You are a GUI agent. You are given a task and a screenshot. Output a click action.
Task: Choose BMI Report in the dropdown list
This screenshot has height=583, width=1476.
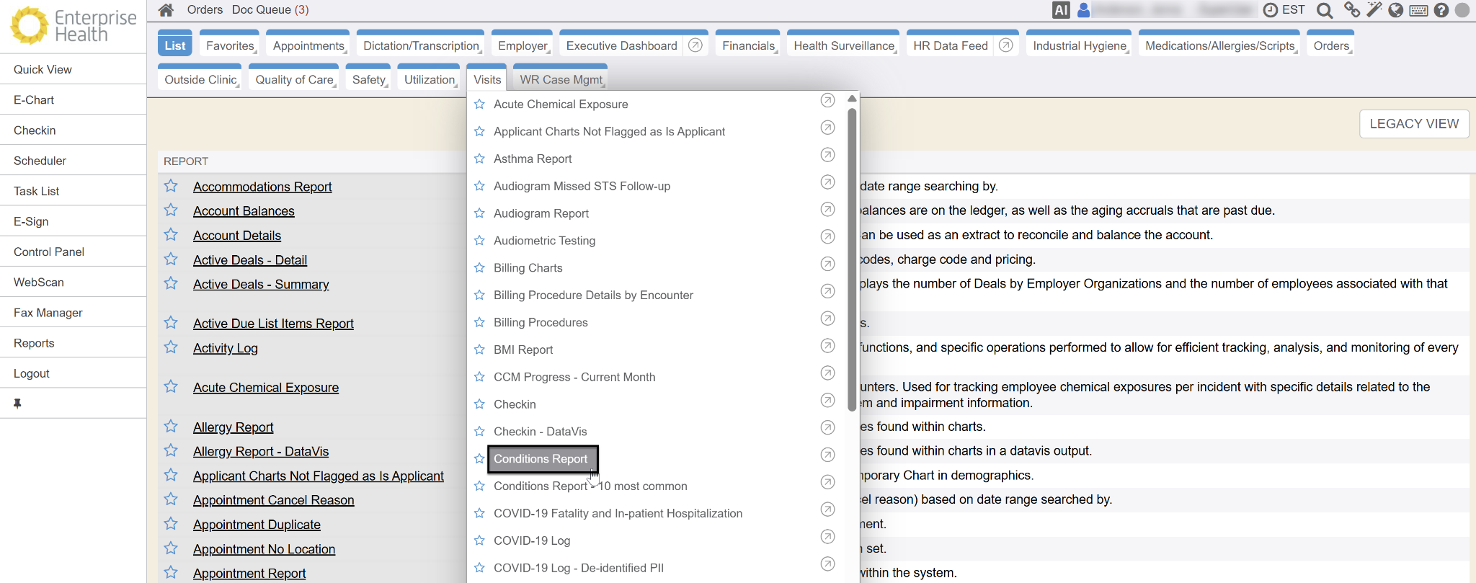[x=523, y=350]
